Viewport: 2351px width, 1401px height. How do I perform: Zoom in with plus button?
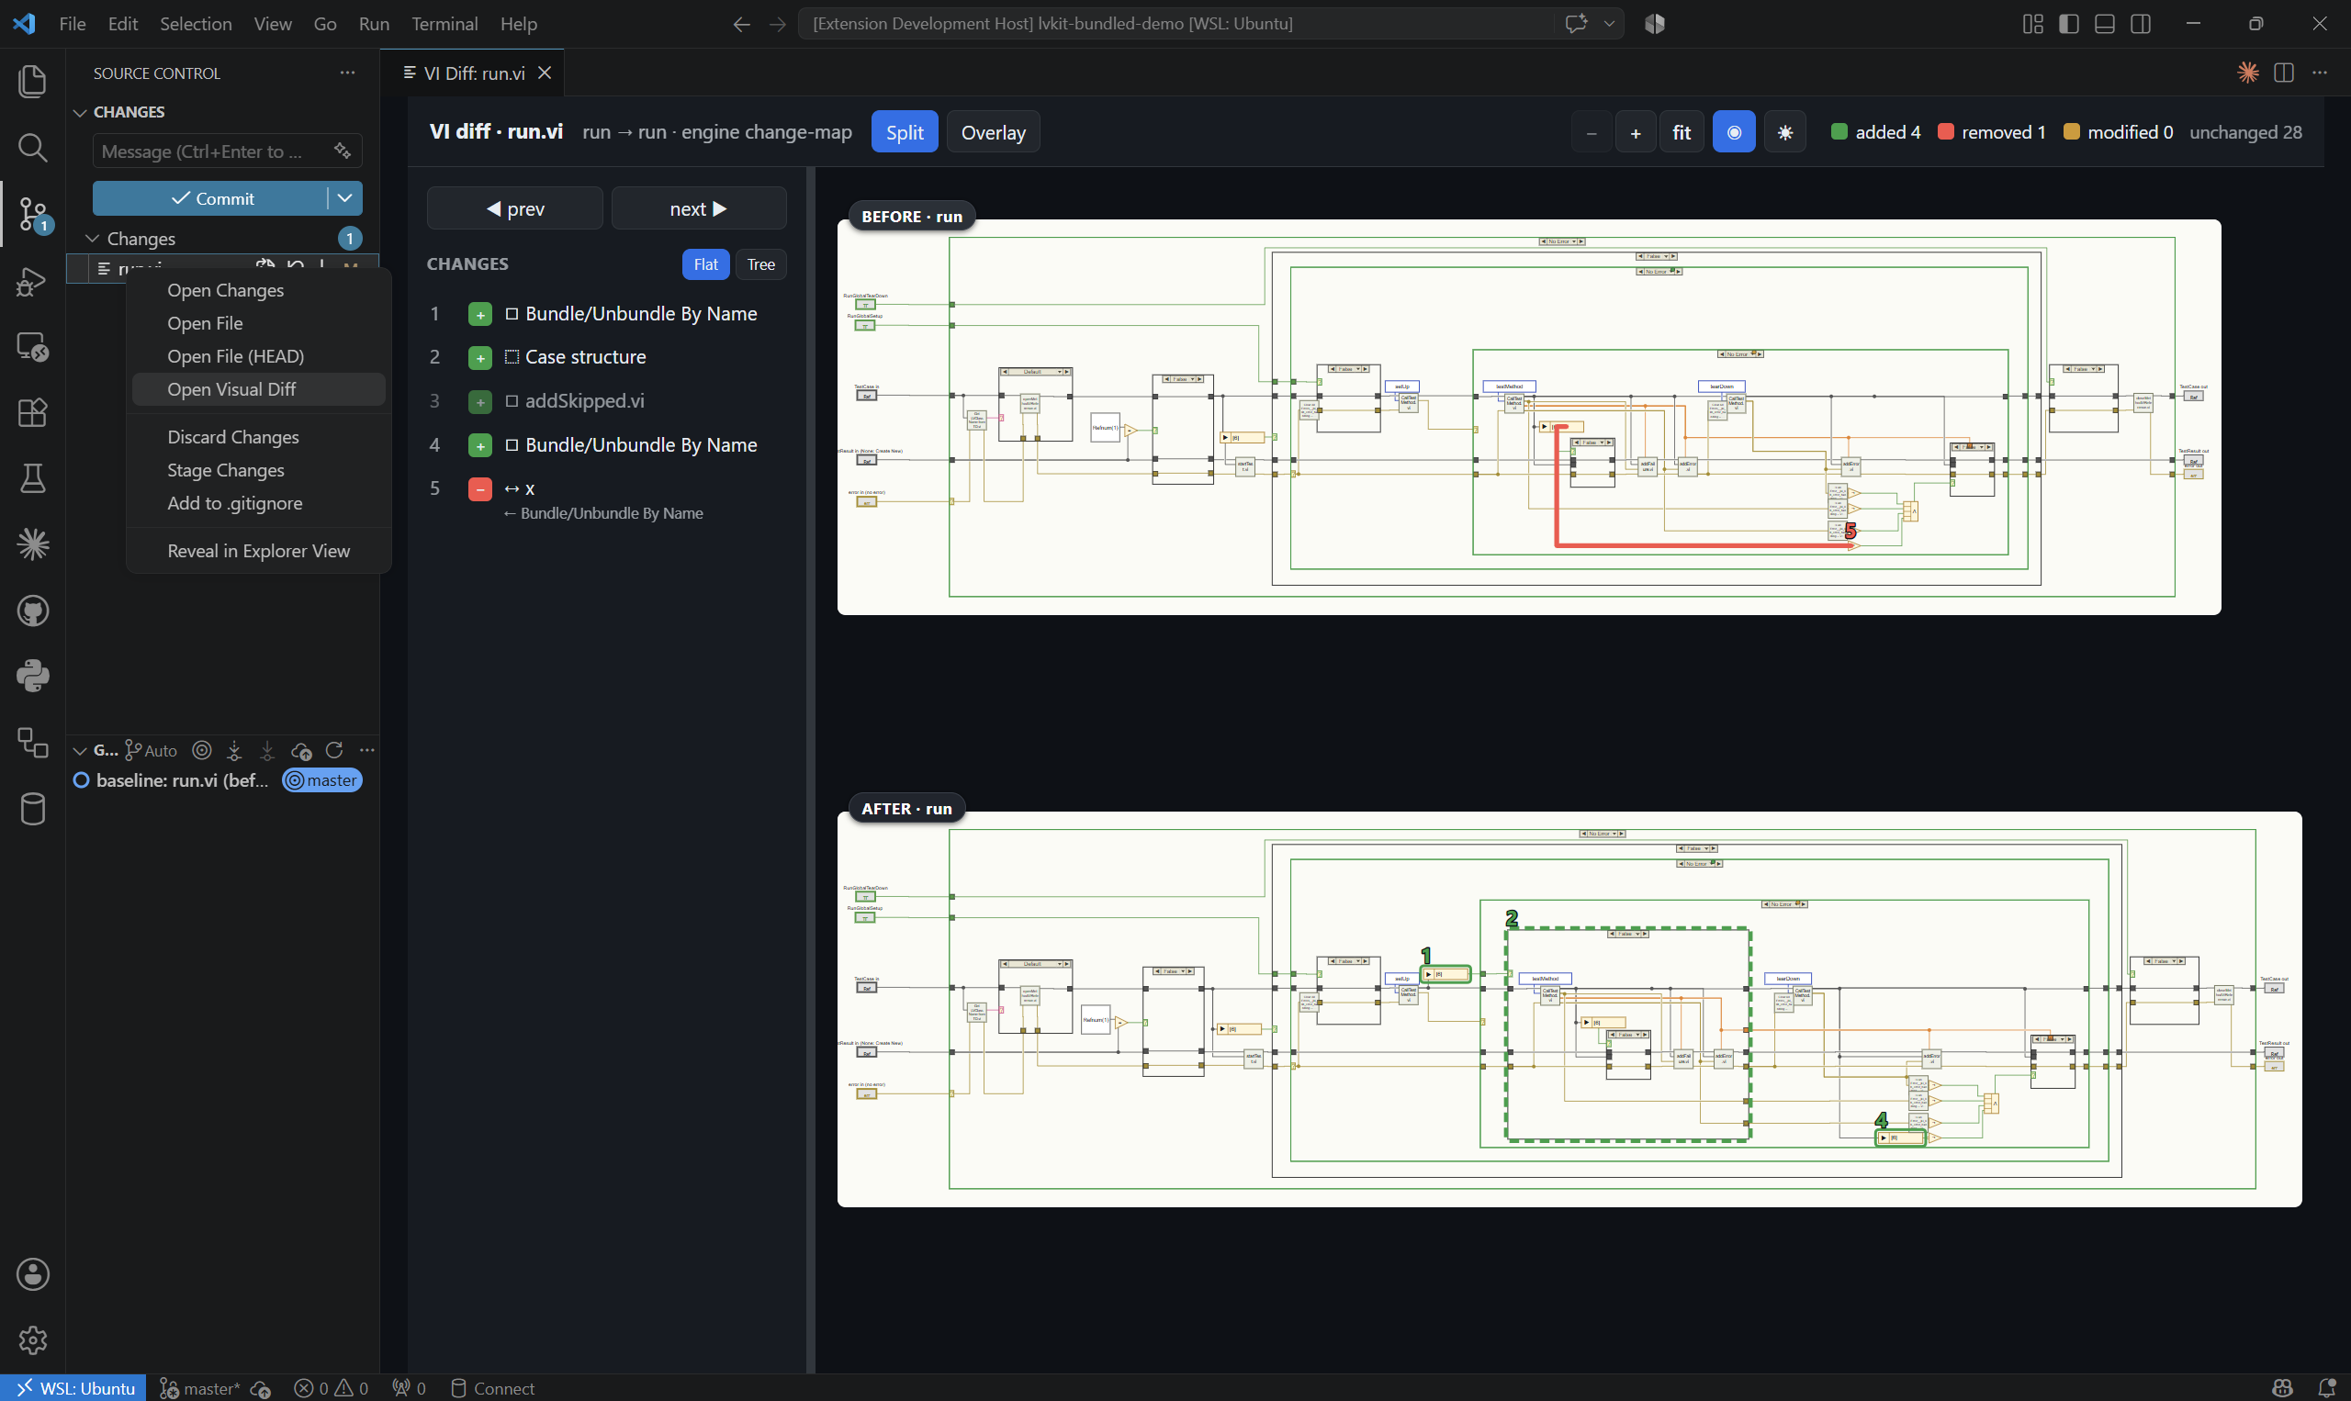click(1636, 132)
